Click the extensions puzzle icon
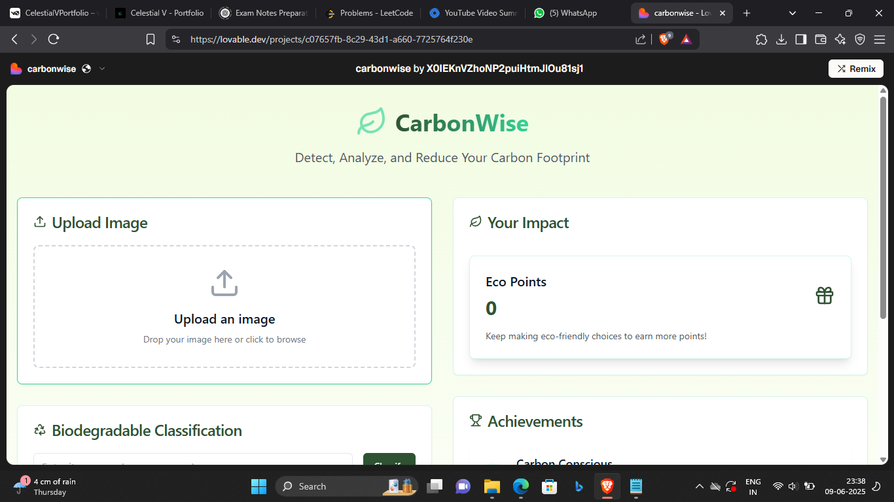Screen dimensions: 894x502 [x=761, y=39]
